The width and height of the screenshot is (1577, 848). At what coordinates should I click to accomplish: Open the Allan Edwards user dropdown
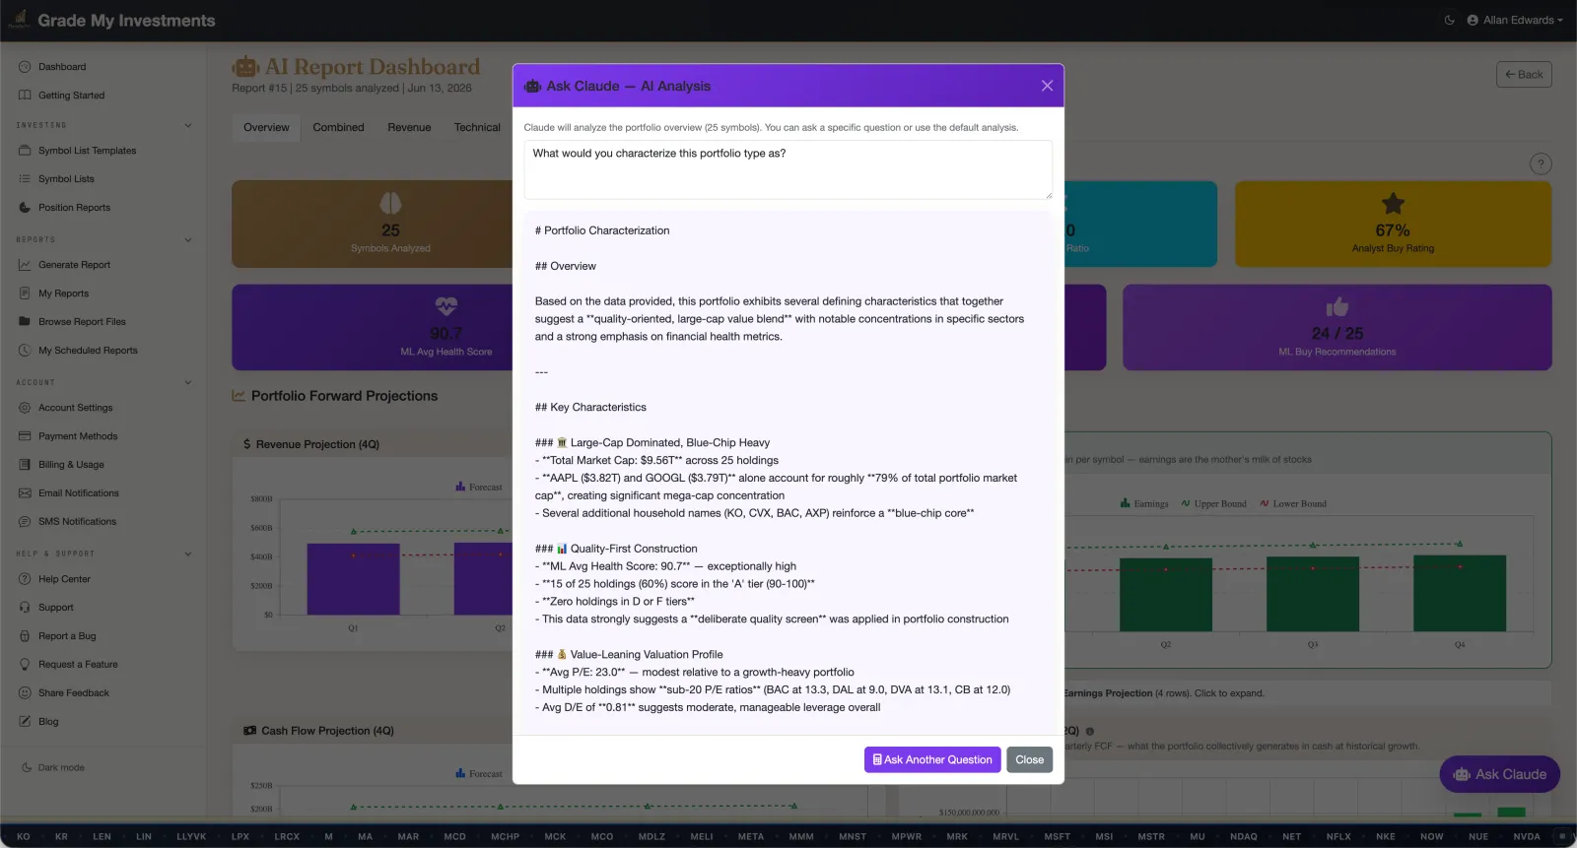click(x=1515, y=20)
